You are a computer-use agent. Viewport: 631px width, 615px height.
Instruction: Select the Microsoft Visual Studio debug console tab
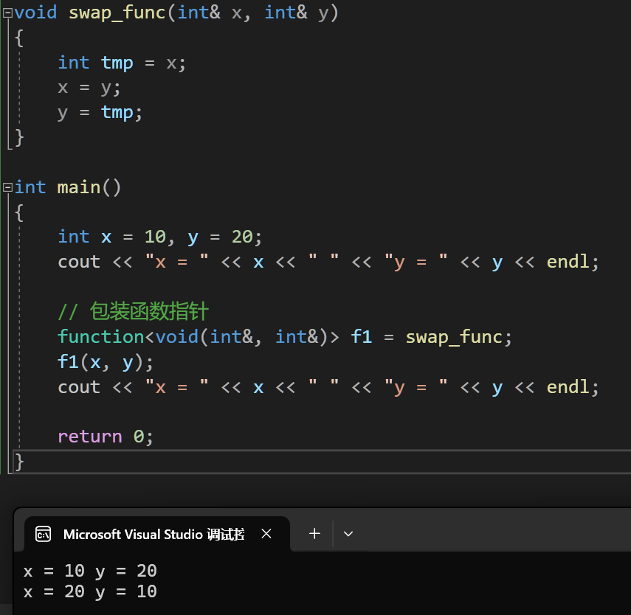156,534
